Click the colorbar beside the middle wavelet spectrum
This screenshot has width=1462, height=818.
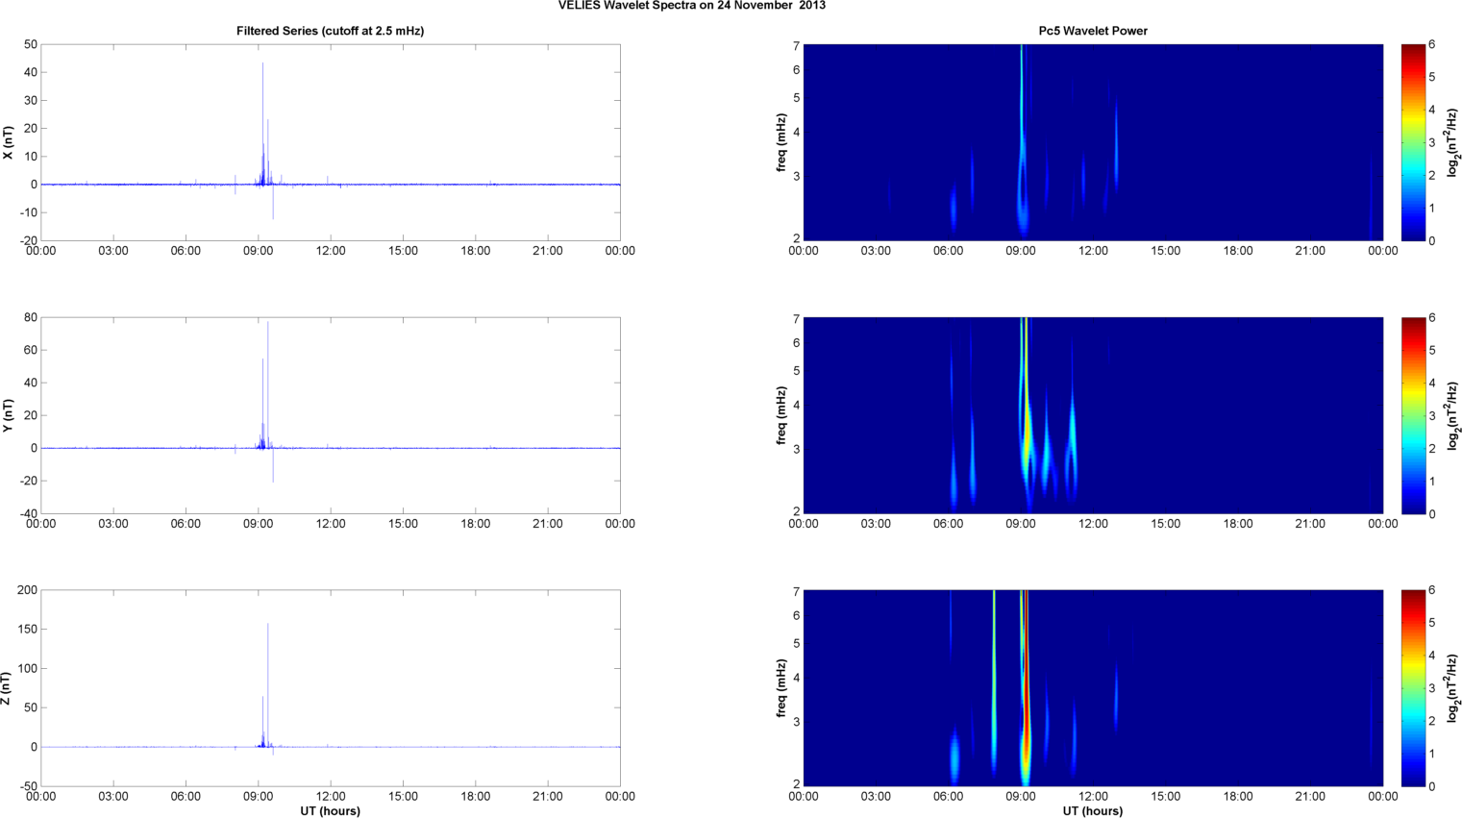click(1413, 415)
